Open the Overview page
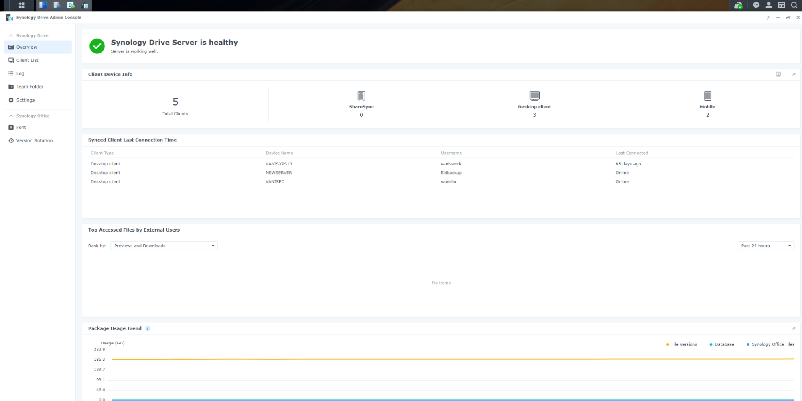Viewport: 802px width, 401px height. (38, 47)
